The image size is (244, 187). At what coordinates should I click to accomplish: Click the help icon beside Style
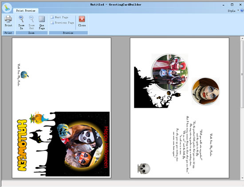[242, 11]
